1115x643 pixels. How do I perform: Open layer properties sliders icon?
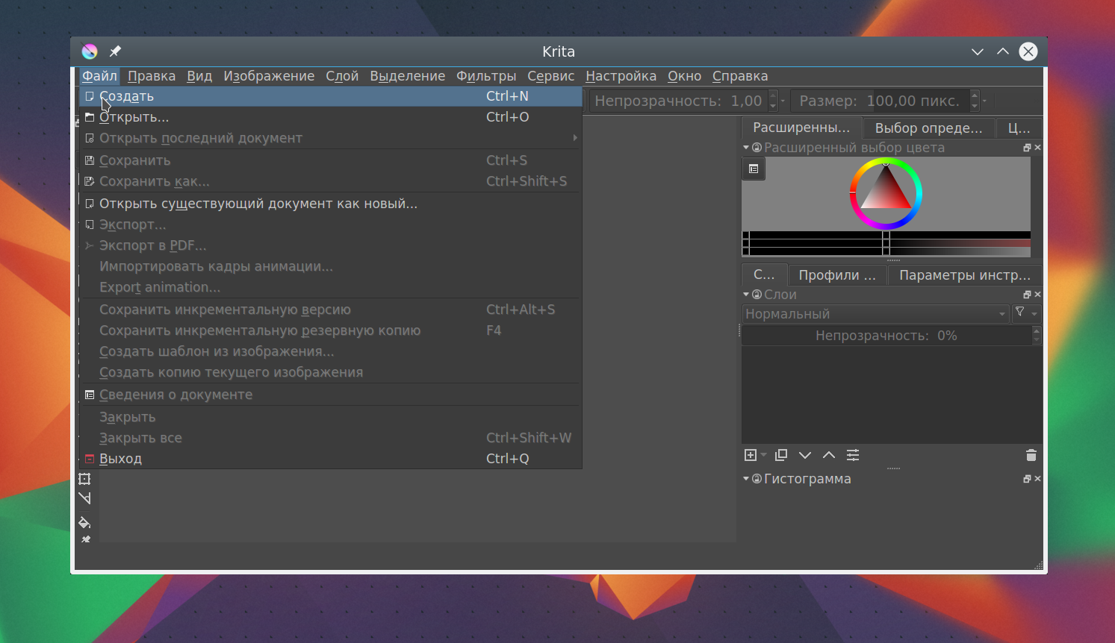point(853,455)
